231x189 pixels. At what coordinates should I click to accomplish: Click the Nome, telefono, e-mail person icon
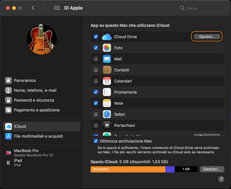coord(8,91)
